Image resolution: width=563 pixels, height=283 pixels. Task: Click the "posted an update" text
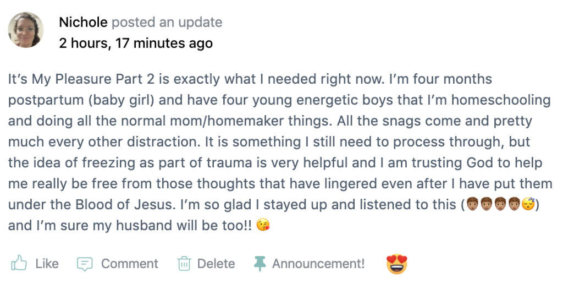[167, 23]
